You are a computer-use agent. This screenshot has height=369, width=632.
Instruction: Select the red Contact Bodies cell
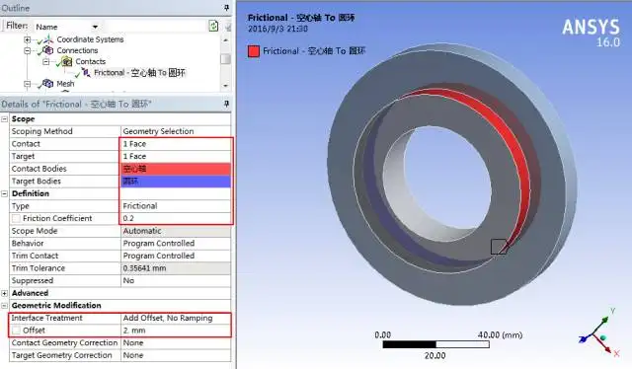pos(176,169)
